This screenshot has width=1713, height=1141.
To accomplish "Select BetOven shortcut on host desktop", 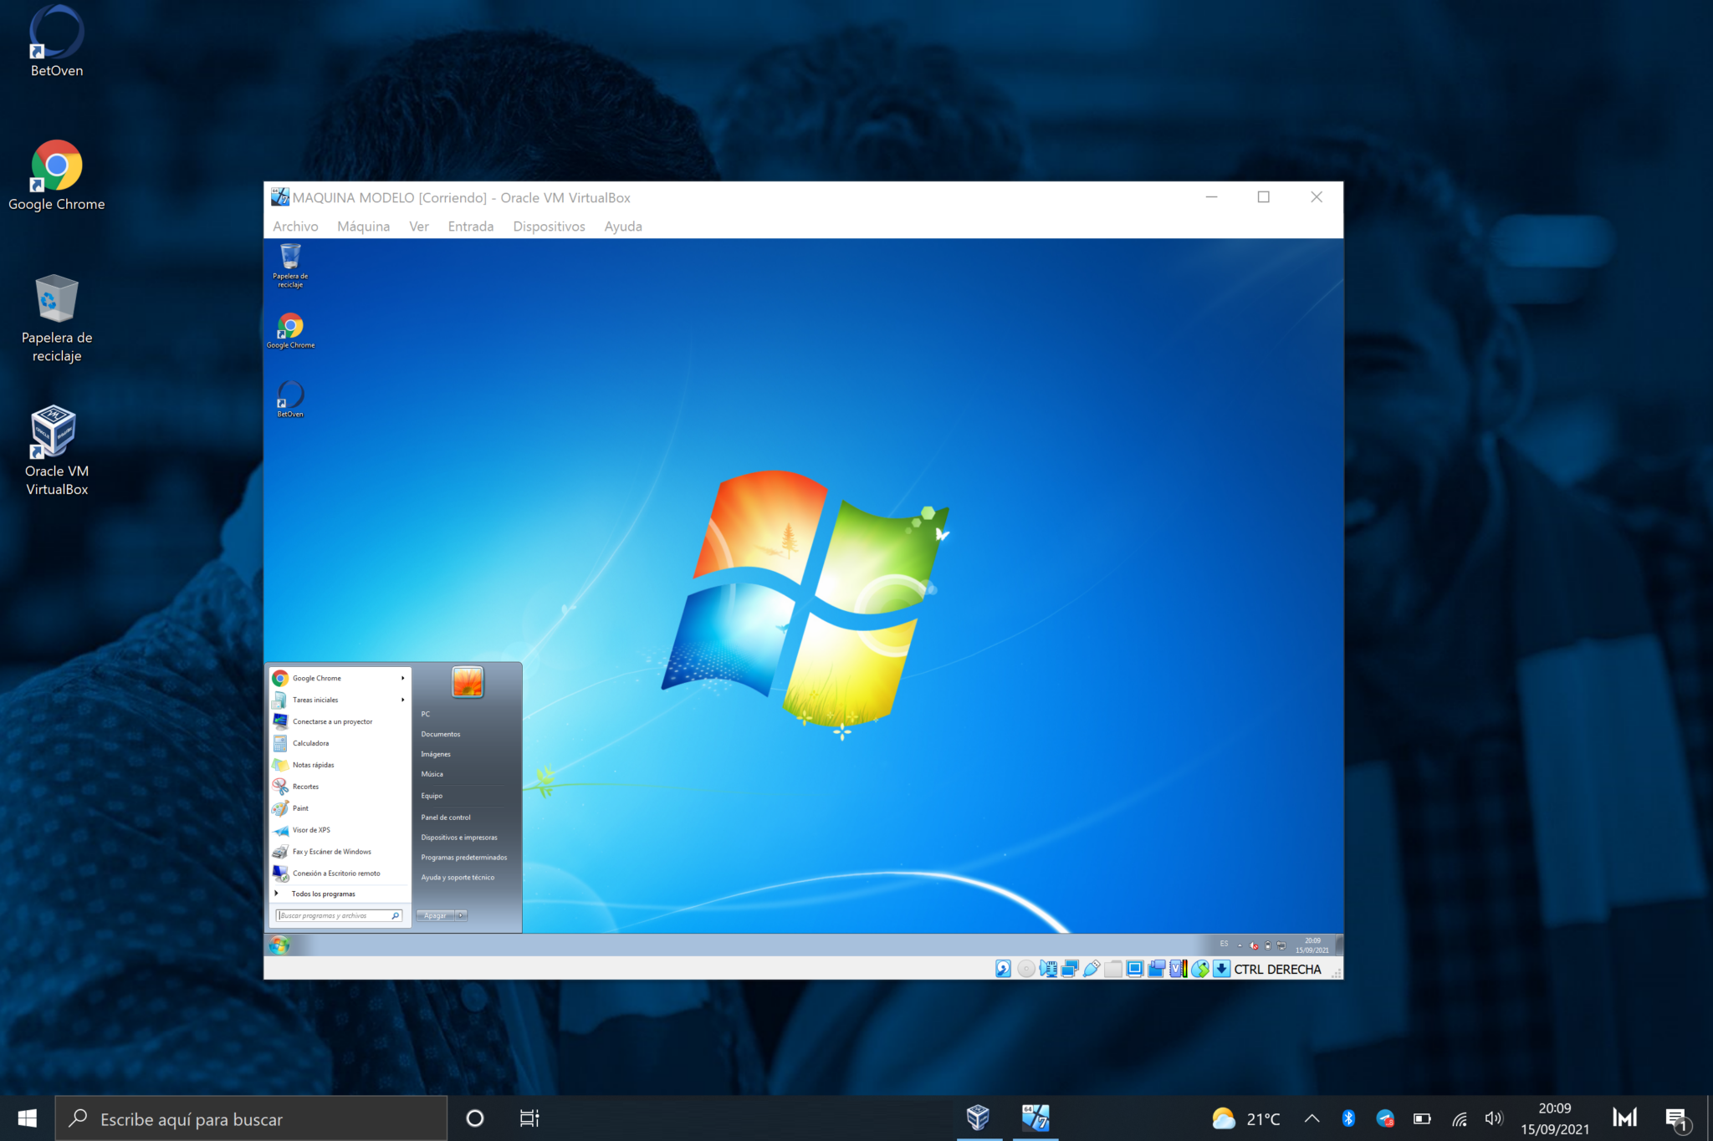I will tap(57, 42).
